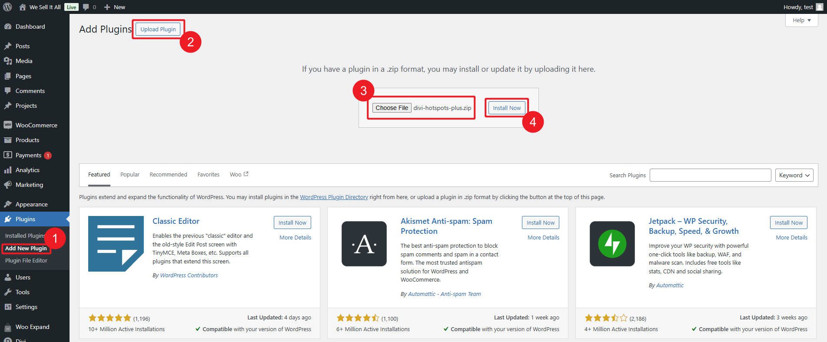The image size is (827, 342).
Task: Expand the Help panel dropdown
Action: click(x=802, y=20)
